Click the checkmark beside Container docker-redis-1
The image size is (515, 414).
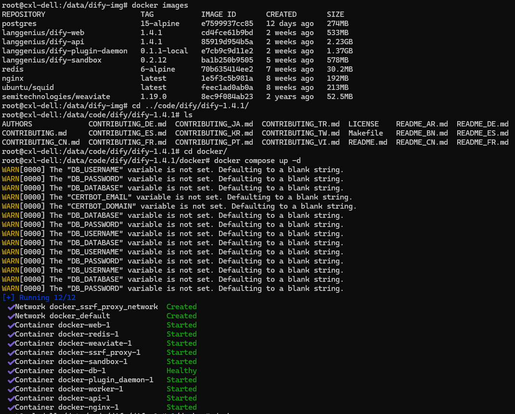tap(11, 335)
